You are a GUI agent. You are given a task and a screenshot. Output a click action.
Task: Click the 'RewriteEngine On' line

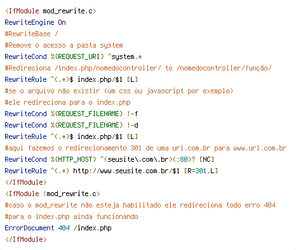coord(35,22)
